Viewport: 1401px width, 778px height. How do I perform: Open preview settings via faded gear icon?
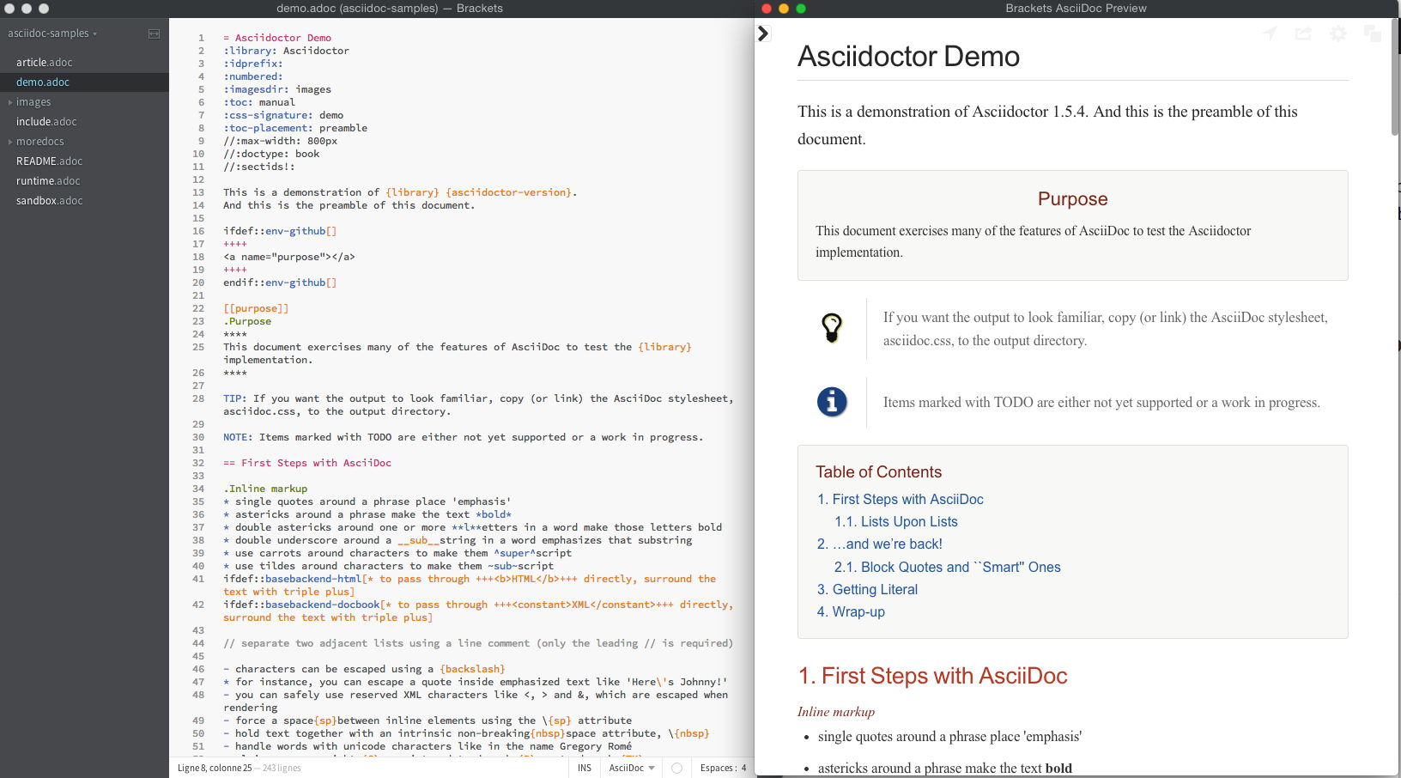pyautogui.click(x=1338, y=33)
